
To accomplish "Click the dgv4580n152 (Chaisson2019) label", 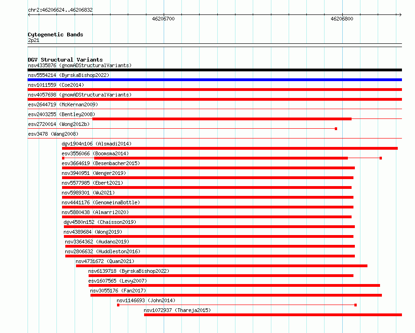I will tap(100, 222).
